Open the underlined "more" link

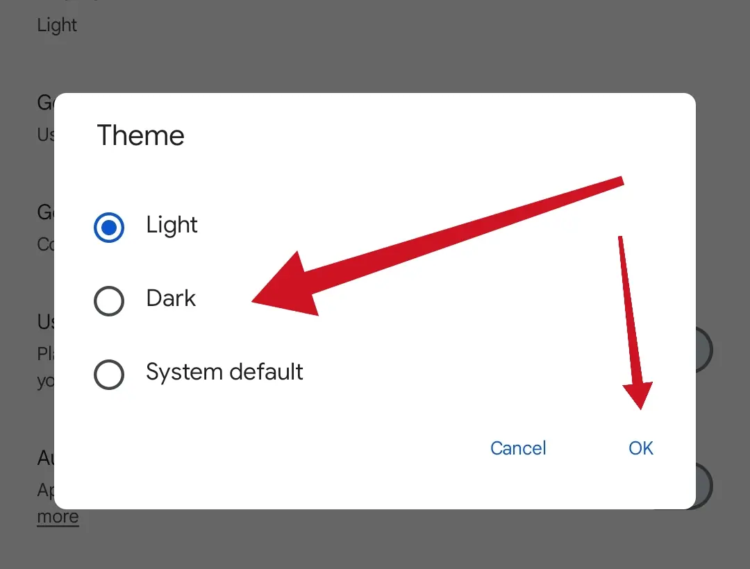[58, 517]
